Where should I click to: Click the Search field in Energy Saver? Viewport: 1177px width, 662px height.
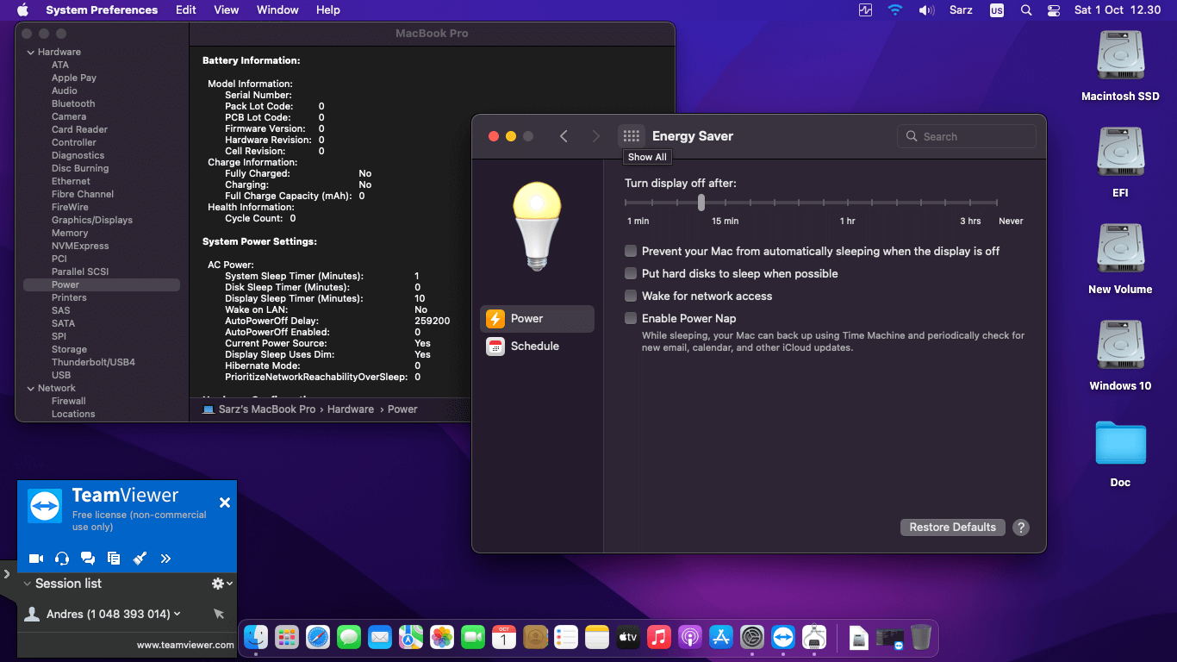967,136
